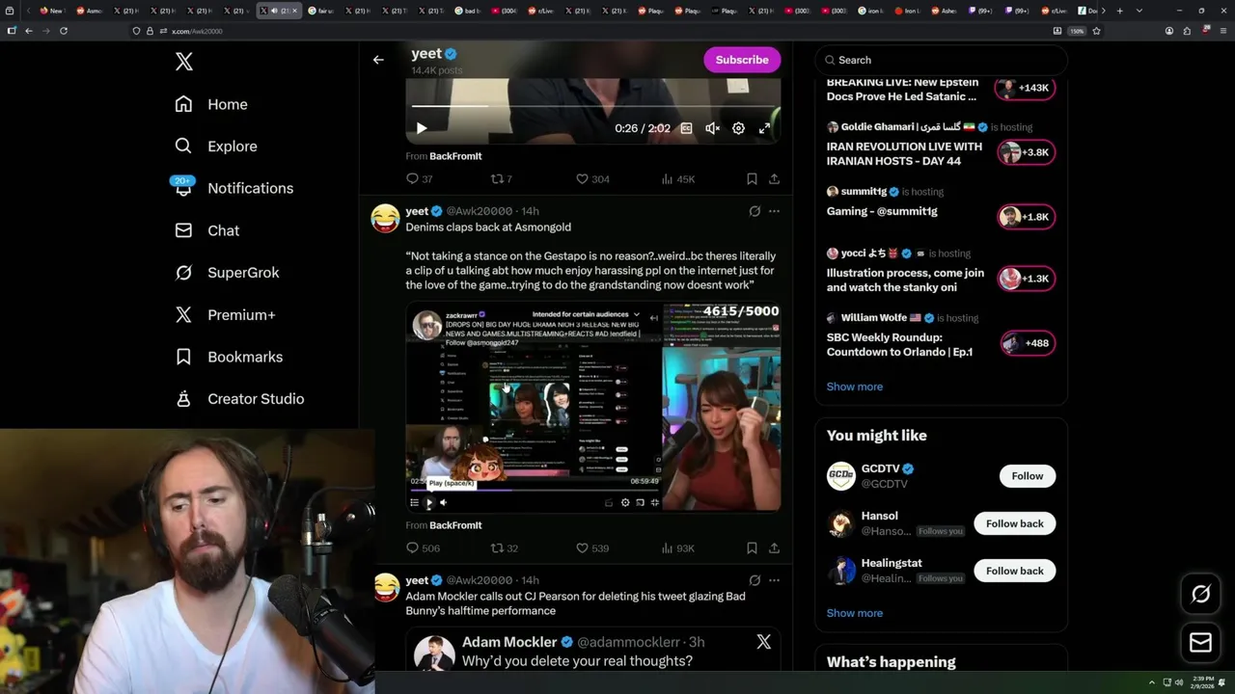Open taskbar clock showing 2:39 PM

1202,682
